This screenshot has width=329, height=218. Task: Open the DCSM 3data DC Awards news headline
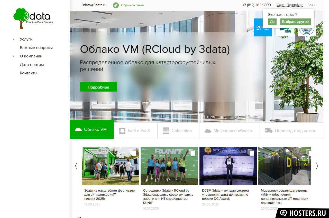(x=225, y=195)
